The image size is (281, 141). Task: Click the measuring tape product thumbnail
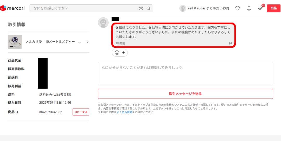coord(15,42)
